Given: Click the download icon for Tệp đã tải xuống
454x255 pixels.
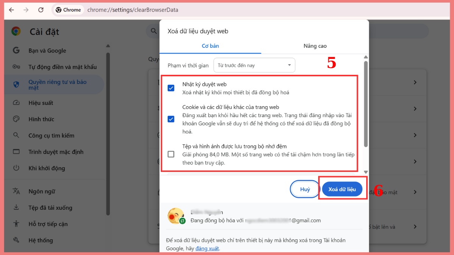Looking at the screenshot, I should (16, 207).
